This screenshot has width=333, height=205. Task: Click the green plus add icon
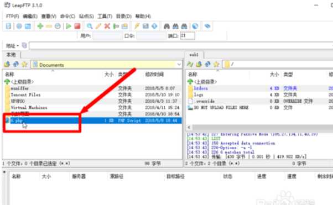click(x=40, y=26)
